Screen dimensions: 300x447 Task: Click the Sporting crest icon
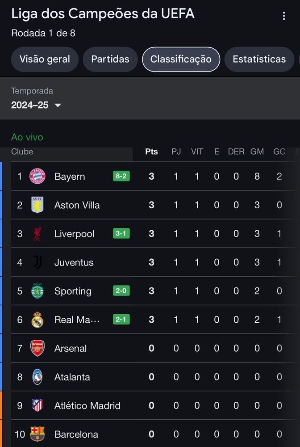pyautogui.click(x=37, y=291)
